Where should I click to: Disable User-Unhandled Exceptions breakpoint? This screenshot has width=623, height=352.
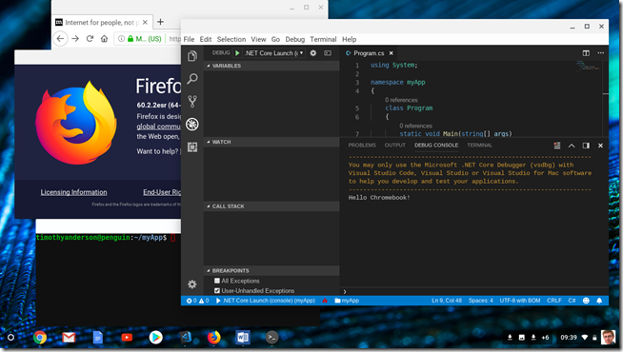click(x=217, y=291)
